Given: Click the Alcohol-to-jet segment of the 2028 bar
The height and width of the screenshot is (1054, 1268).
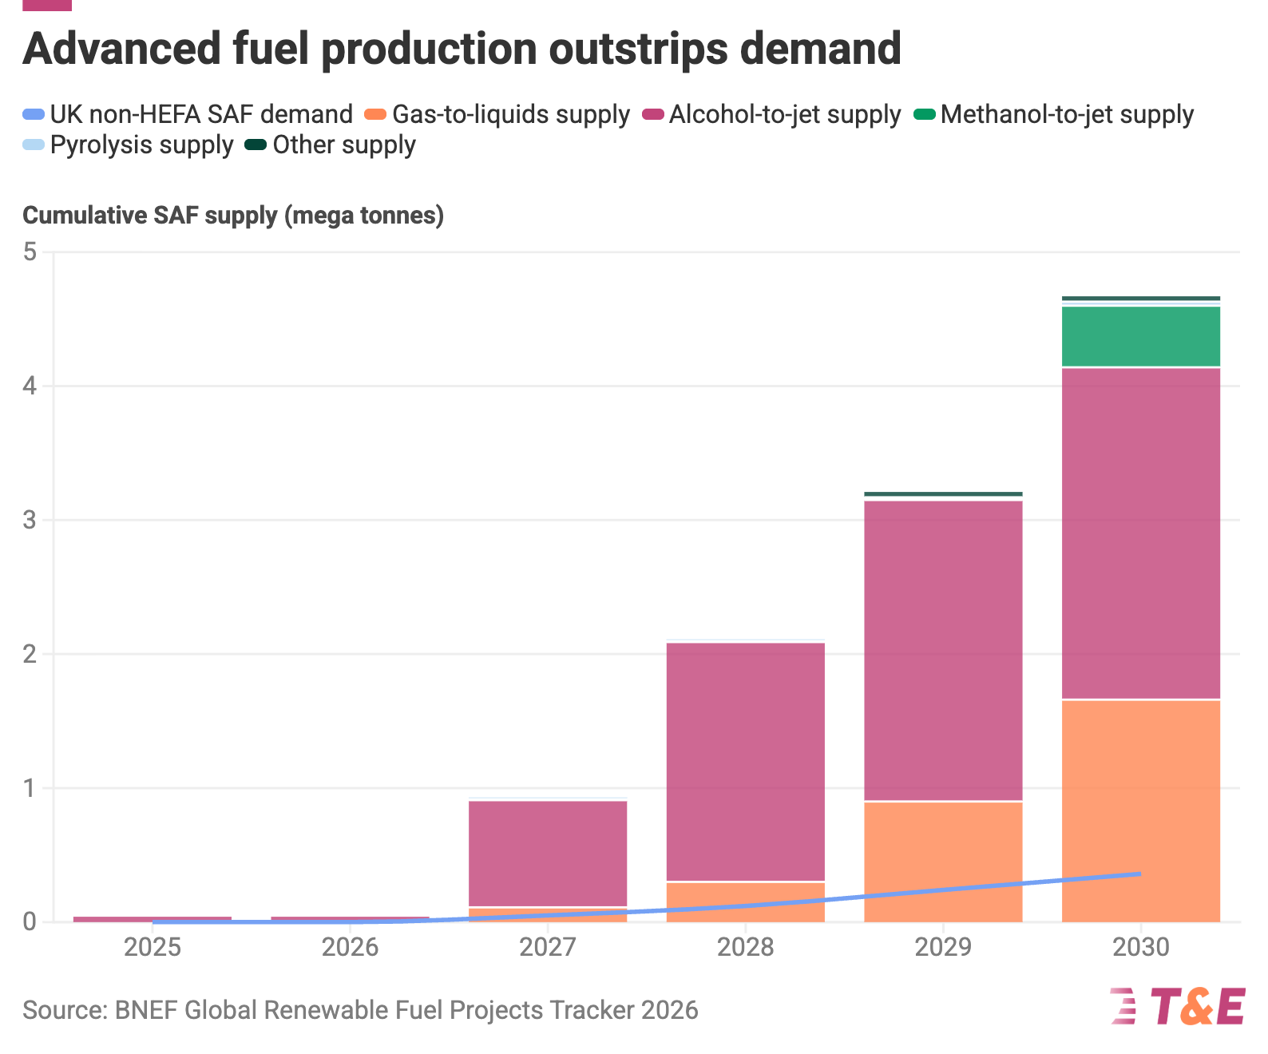Looking at the screenshot, I should pos(745,762).
